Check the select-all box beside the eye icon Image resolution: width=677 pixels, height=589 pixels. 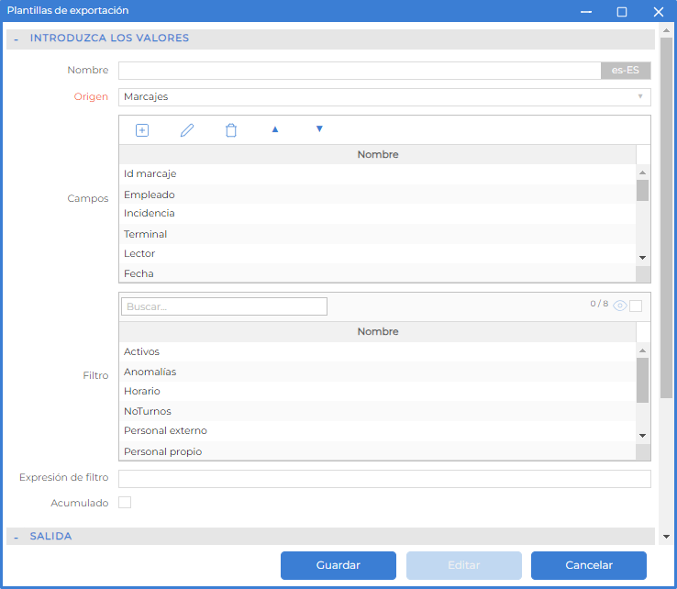[636, 306]
